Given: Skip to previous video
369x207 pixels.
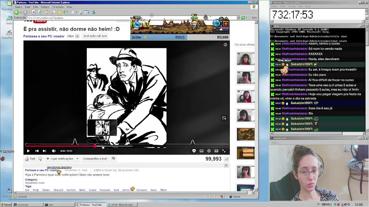Looking at the screenshot, I should click(37, 151).
